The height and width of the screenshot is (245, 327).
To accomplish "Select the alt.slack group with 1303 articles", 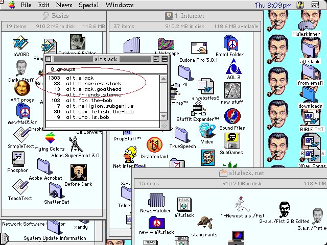I will coord(103,78).
